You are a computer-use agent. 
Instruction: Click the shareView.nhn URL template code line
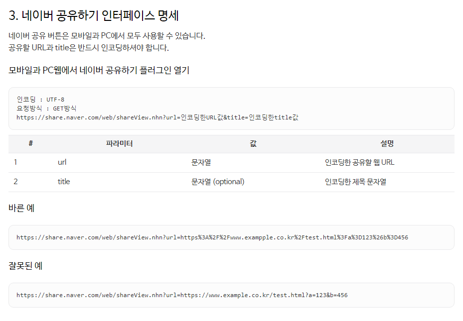pos(157,117)
